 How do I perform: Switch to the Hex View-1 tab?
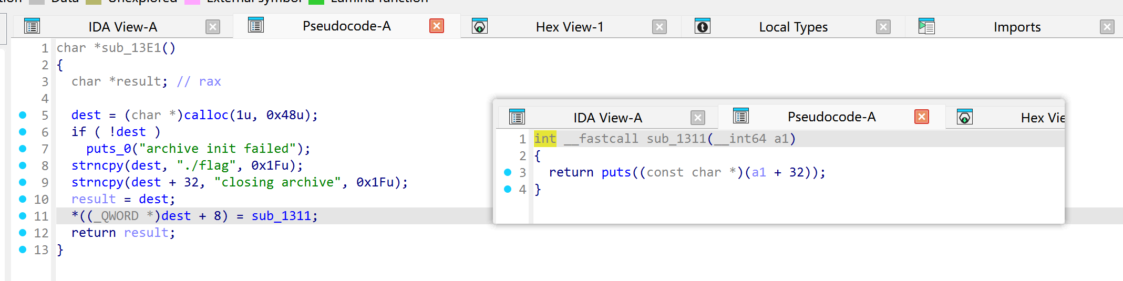pos(570,27)
